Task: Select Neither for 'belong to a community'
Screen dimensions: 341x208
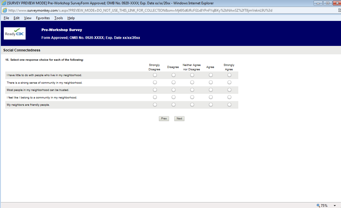Action: pyautogui.click(x=192, y=97)
